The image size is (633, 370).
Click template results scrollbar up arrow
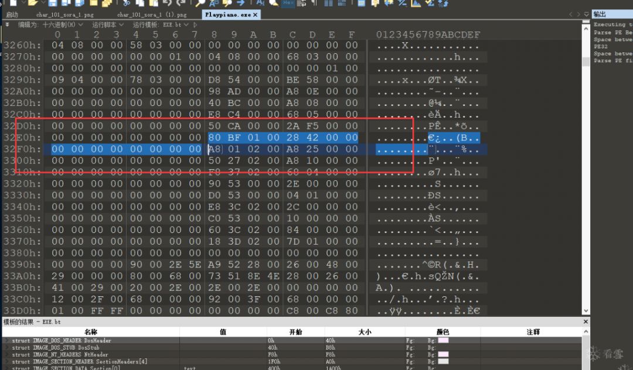[x=586, y=332]
